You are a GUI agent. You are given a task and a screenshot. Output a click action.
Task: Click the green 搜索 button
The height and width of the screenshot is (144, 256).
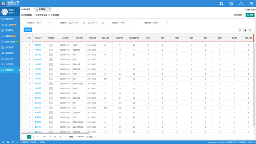(x=250, y=15)
